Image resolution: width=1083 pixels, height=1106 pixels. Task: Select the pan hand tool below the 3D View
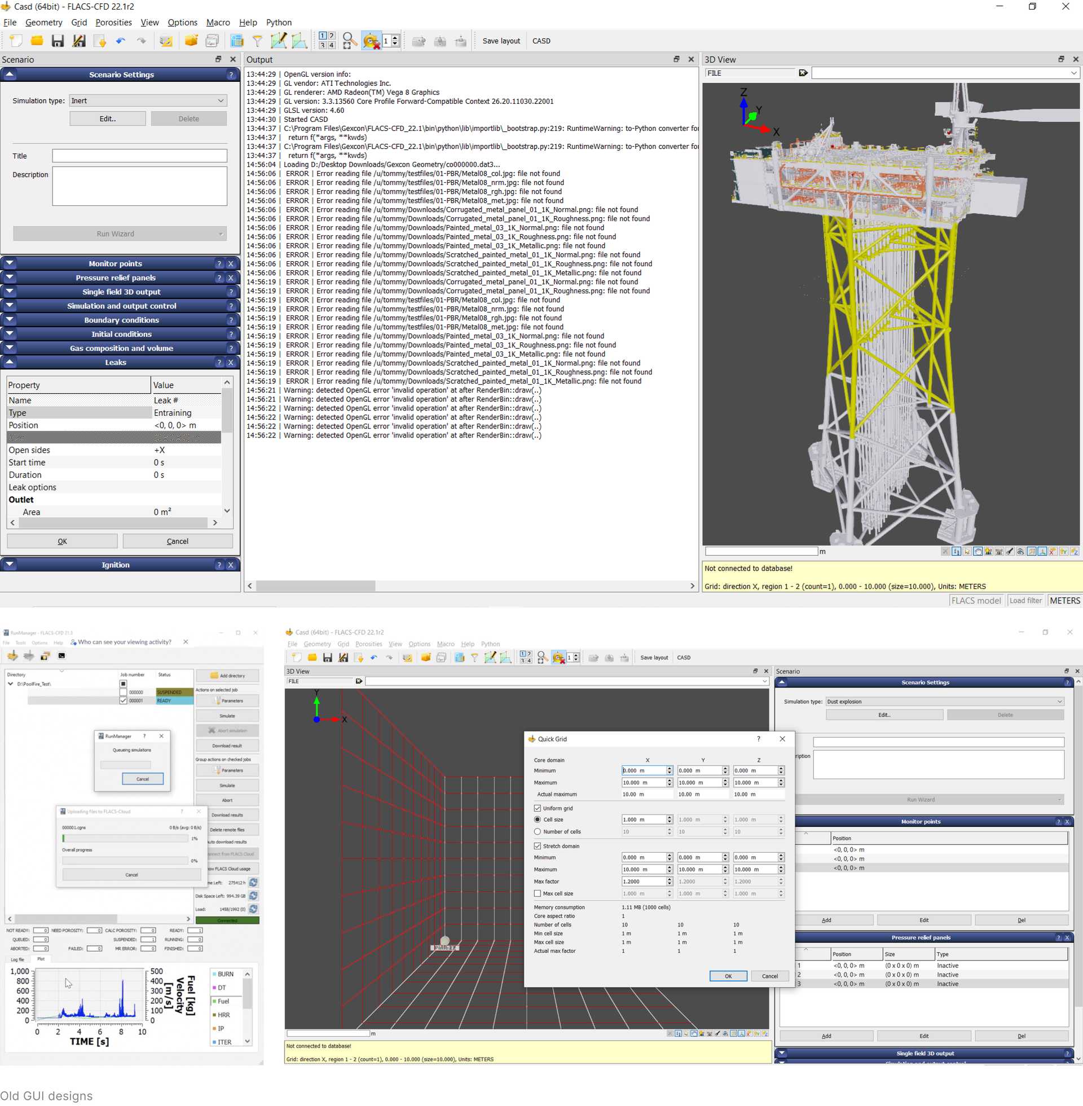pos(978,551)
